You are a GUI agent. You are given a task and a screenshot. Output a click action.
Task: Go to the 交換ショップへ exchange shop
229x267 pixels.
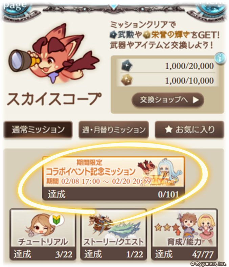[x=168, y=100]
